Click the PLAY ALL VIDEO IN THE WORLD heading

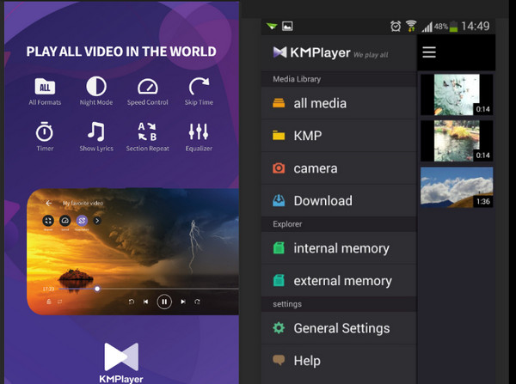coord(121,52)
